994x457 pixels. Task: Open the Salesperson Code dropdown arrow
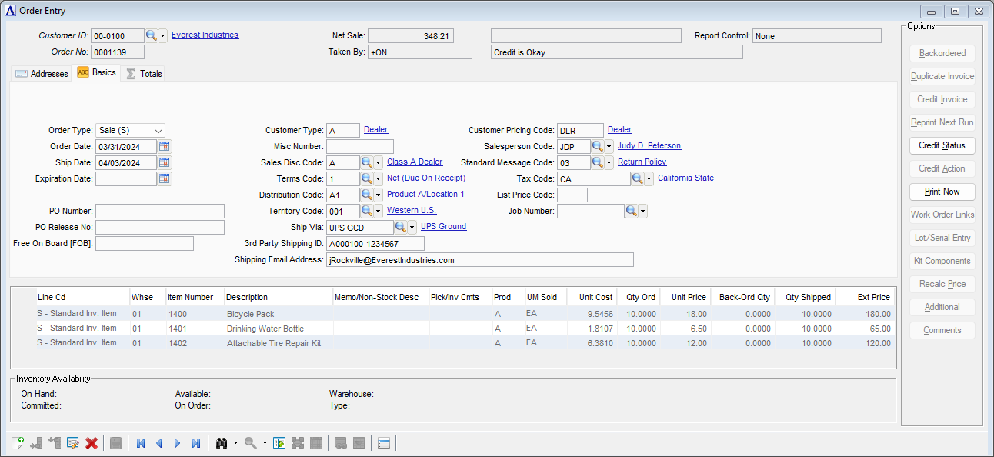point(609,146)
